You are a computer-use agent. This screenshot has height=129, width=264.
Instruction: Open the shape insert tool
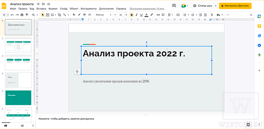[59, 15]
